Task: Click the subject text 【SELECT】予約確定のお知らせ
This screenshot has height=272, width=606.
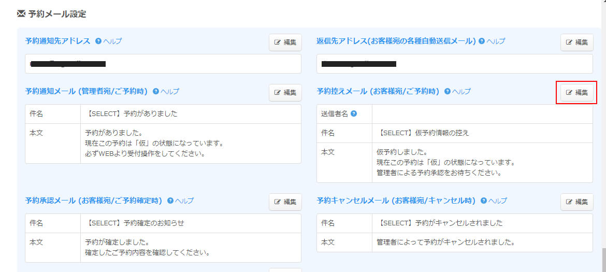Action: (135, 223)
